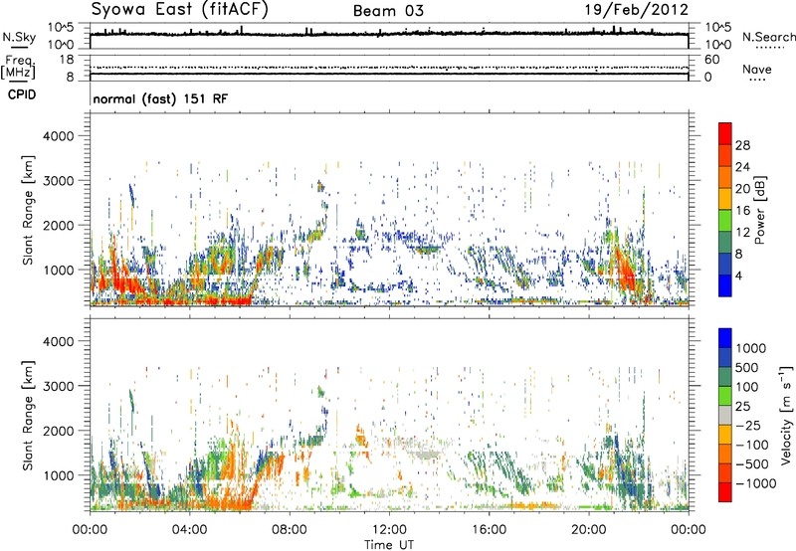Select the 2000 tick on power panel
796x551 pixels.
pyautogui.click(x=59, y=225)
